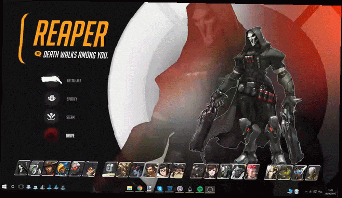Open Spotify from the launcher list
This screenshot has width=342, height=198.
pos(52,98)
